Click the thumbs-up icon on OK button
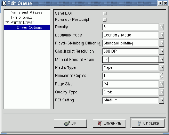 pyautogui.click(x=66, y=123)
